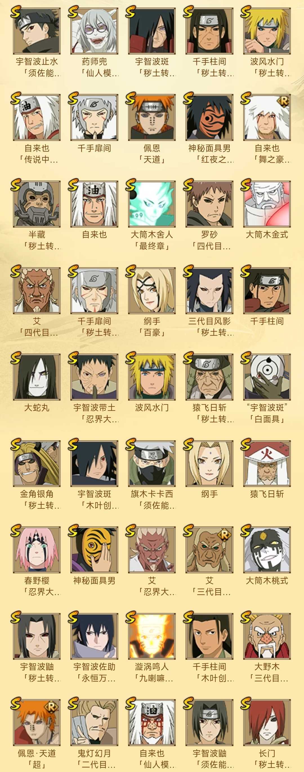Open the 大蛇丸 character portrait
Screen dimensions: 304x772
pos(37,377)
